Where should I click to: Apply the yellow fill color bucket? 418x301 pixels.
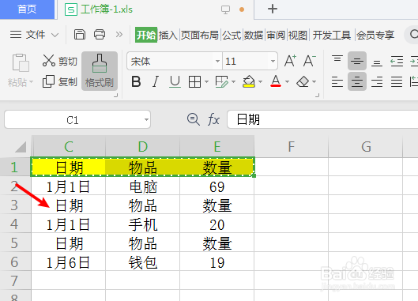click(249, 81)
